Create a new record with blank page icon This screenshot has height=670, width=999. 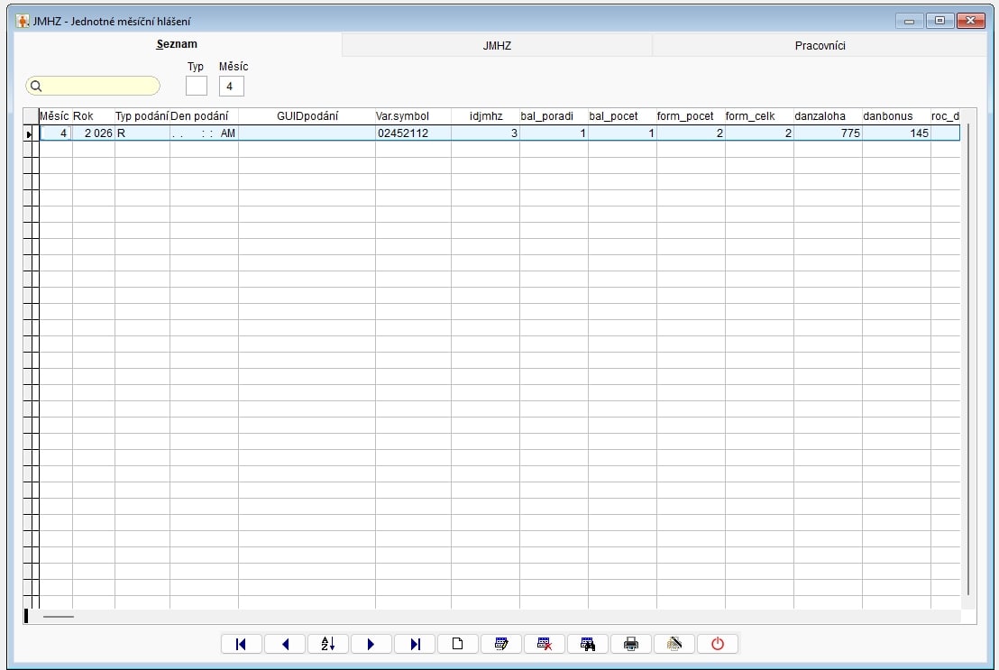(x=458, y=644)
